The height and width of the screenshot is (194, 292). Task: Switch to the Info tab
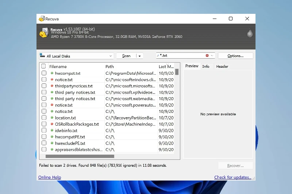206,67
